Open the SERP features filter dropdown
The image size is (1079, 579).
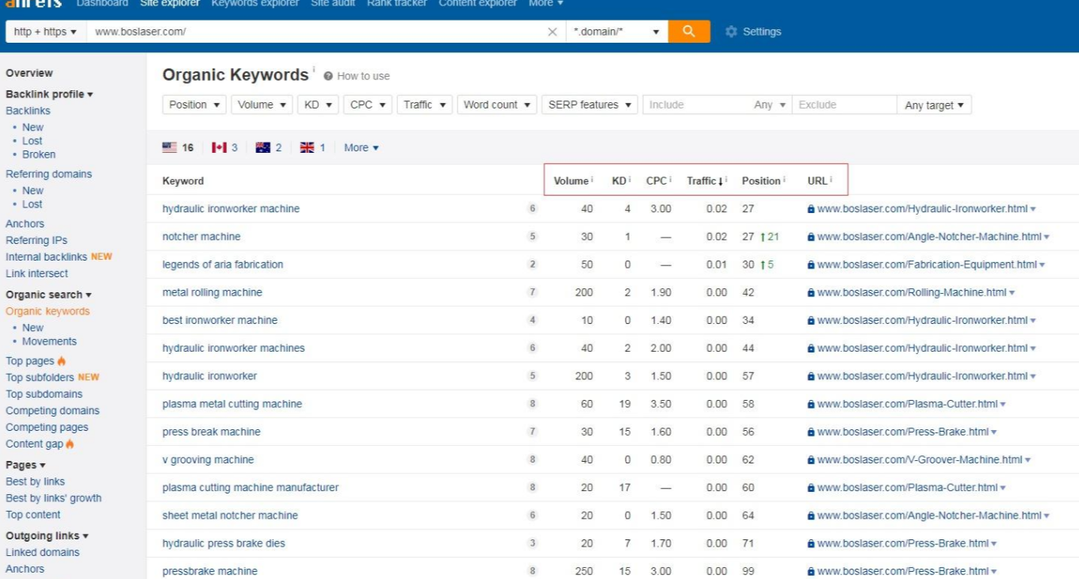[590, 105]
